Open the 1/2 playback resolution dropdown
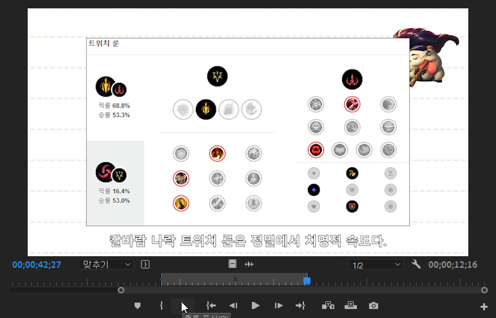The height and width of the screenshot is (318, 496). [376, 265]
